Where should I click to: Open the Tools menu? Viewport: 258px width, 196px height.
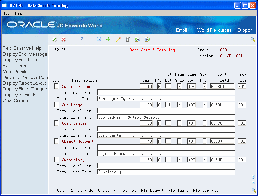tap(7, 13)
